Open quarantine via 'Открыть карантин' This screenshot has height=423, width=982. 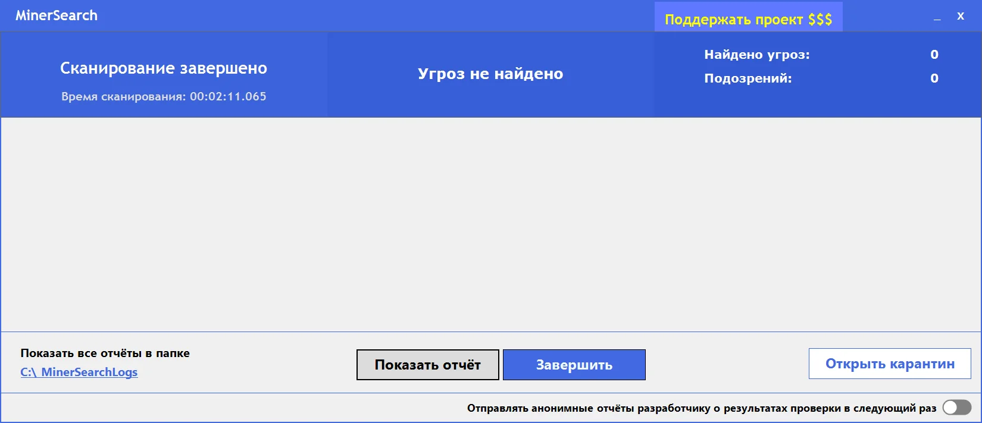pos(890,364)
